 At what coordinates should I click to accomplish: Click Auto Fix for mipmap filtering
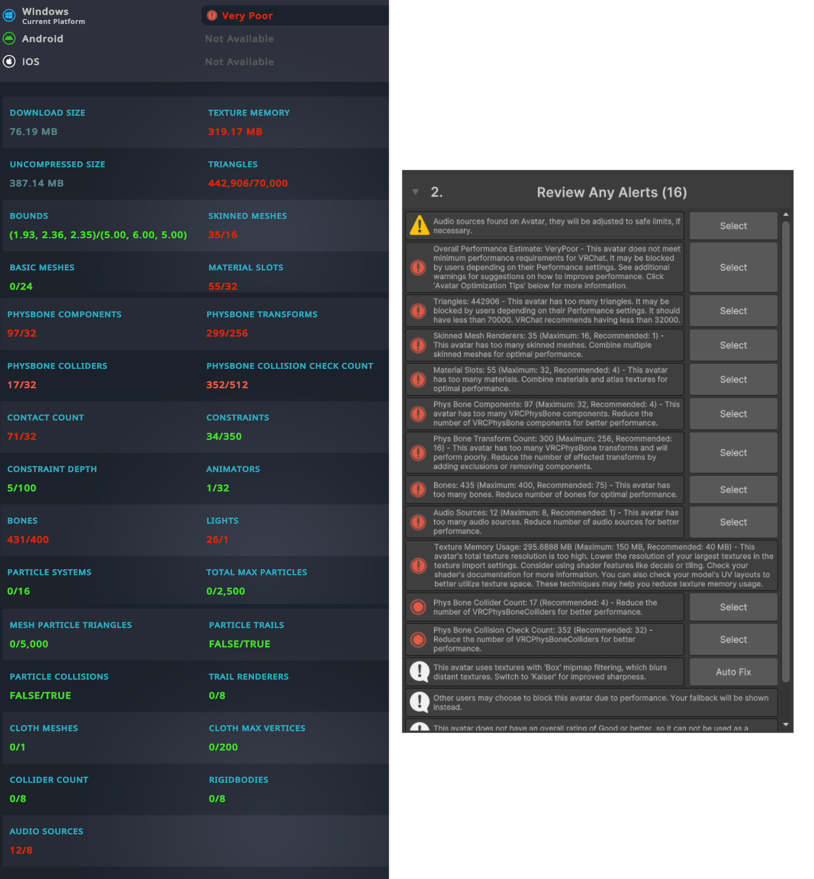coord(733,671)
